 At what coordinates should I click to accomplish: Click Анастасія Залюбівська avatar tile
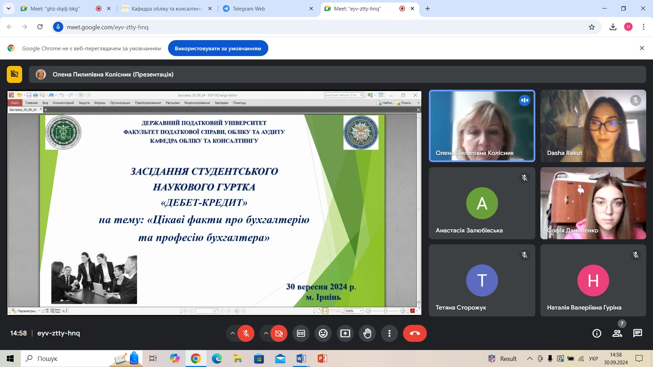[482, 203]
